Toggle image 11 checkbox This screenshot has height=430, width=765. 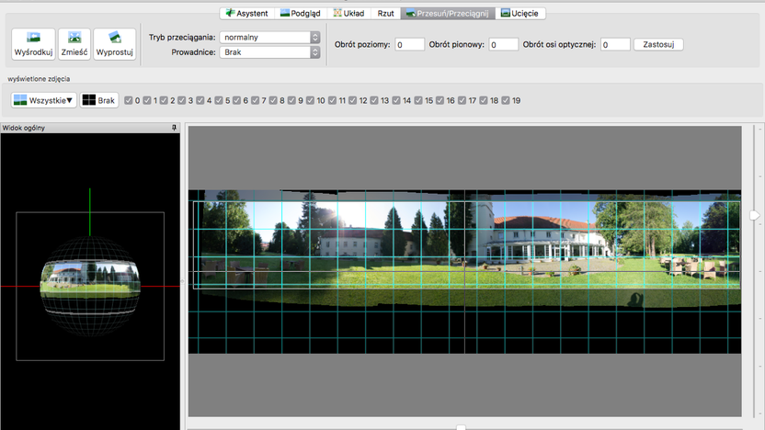pyautogui.click(x=332, y=100)
